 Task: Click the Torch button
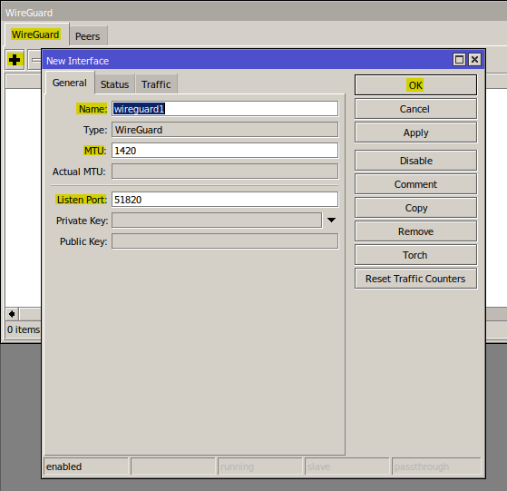pos(415,255)
